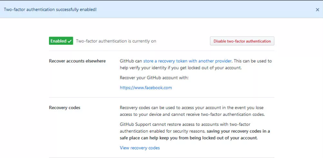Click the 'Two-factor authentication is currently on' status text

pyautogui.click(x=116, y=41)
